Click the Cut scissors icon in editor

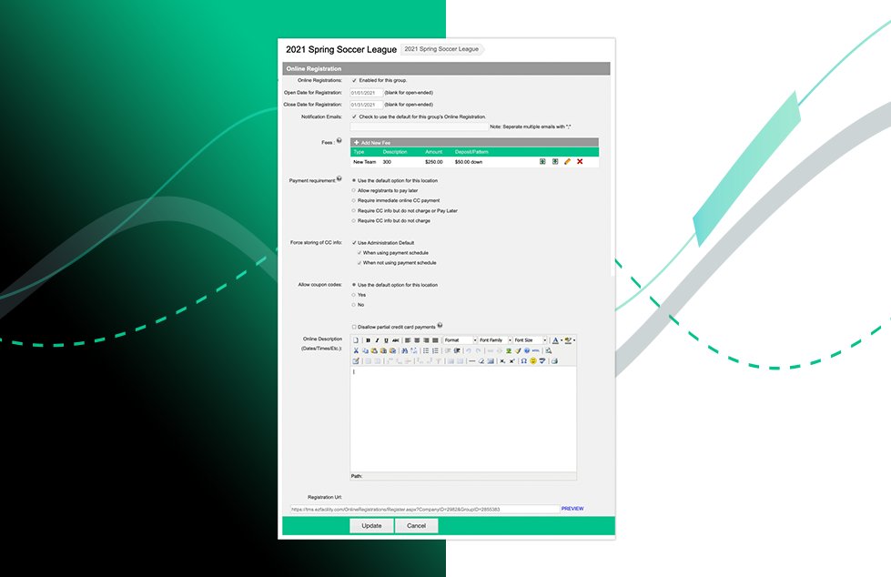[x=356, y=350]
